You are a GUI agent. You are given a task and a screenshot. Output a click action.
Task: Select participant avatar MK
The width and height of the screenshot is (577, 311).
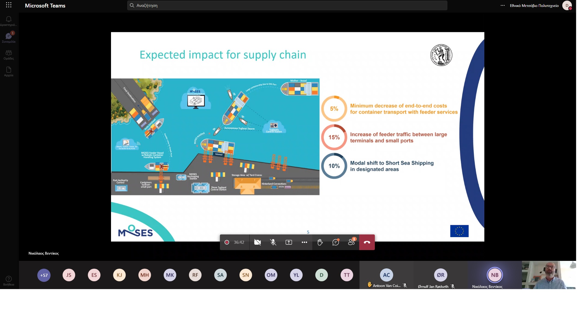tap(170, 275)
